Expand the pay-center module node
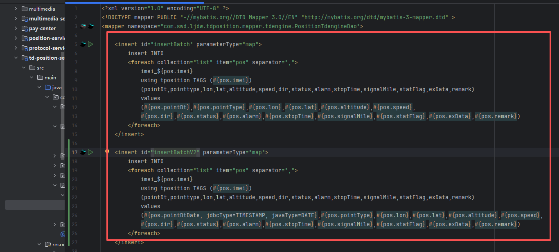The width and height of the screenshot is (559, 252). (16, 29)
